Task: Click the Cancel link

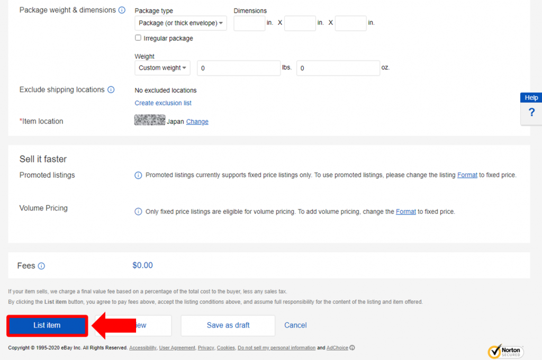Action: click(295, 326)
